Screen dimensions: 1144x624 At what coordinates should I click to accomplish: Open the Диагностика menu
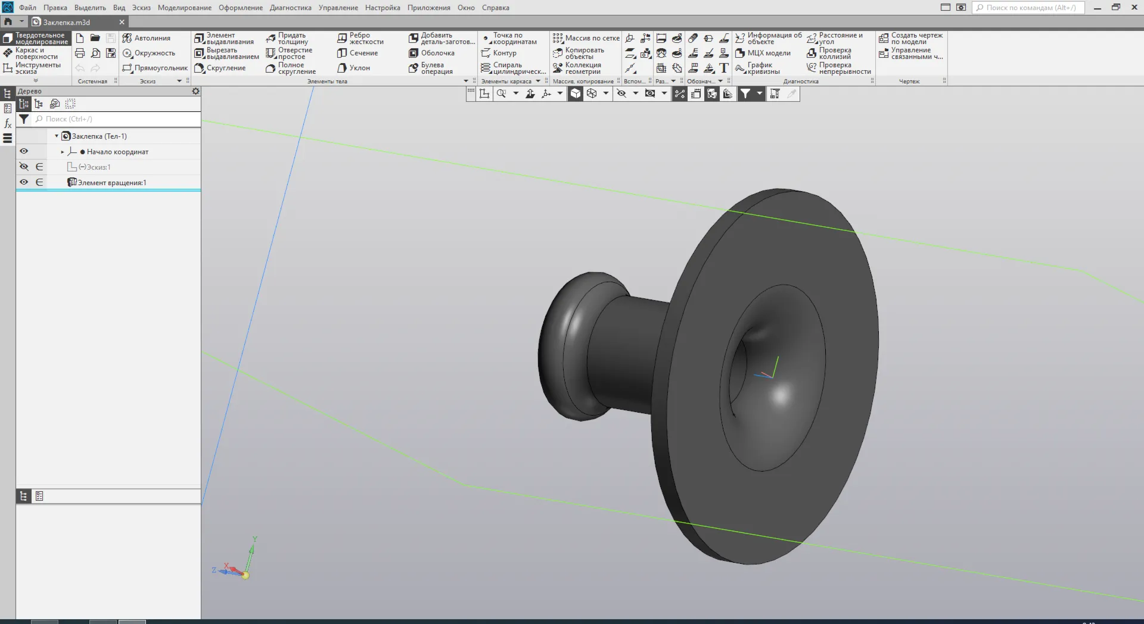click(x=291, y=8)
